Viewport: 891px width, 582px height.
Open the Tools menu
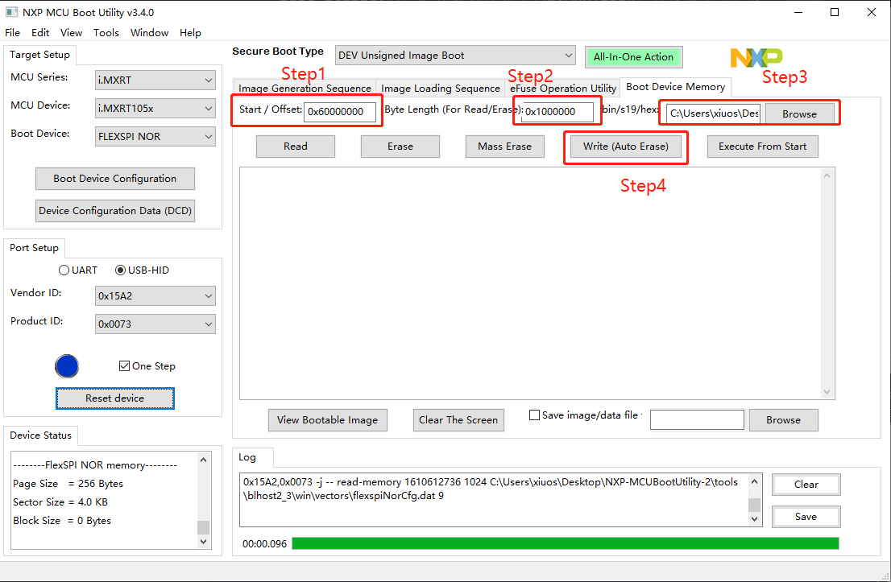coord(106,33)
